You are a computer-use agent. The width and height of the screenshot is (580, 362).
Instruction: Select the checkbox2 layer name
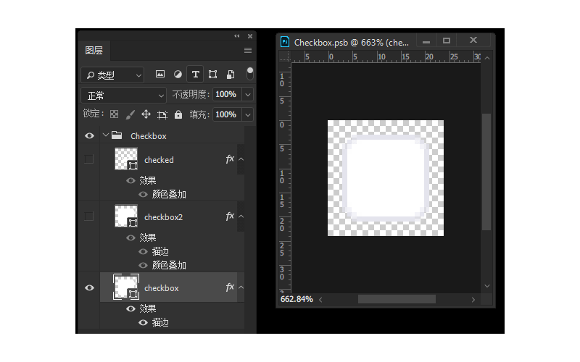pos(162,216)
